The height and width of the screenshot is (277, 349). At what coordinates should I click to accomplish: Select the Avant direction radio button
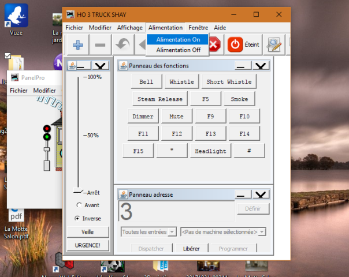(x=79, y=205)
